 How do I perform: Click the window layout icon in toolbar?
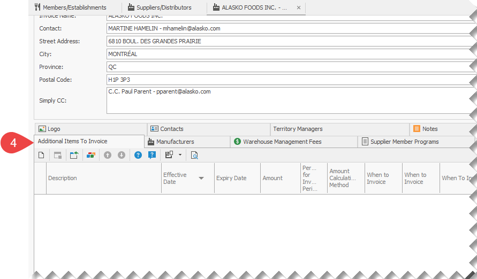pyautogui.click(x=58, y=155)
